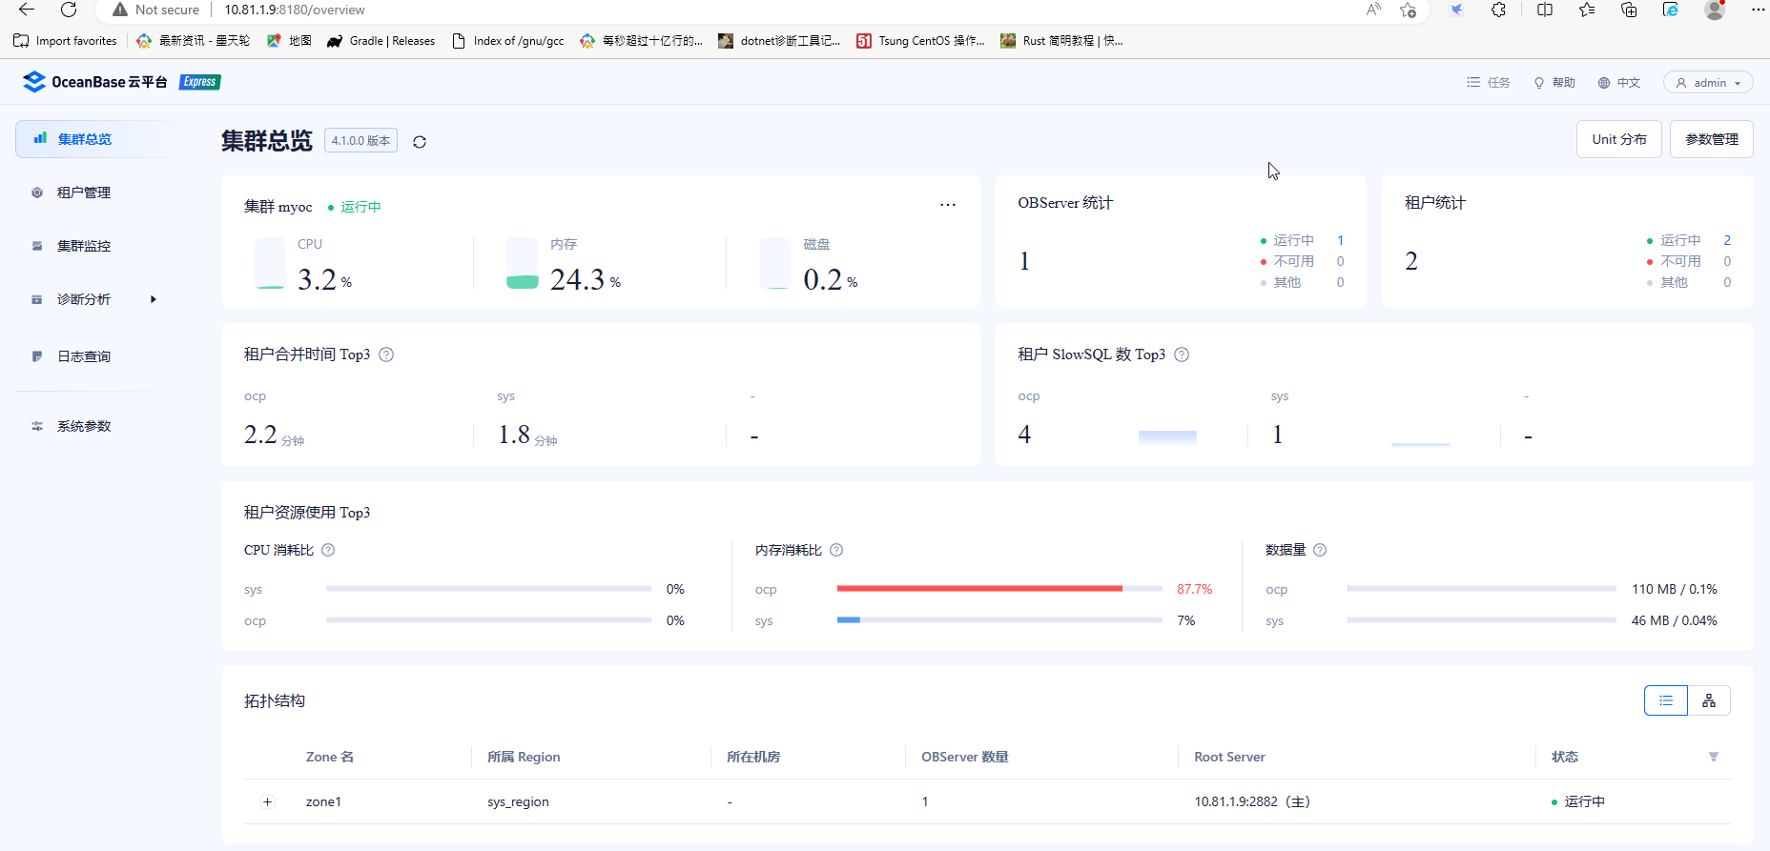Viewport: 1770px width, 851px height.
Task: Open the 地图 bookmark
Action: coord(289,41)
